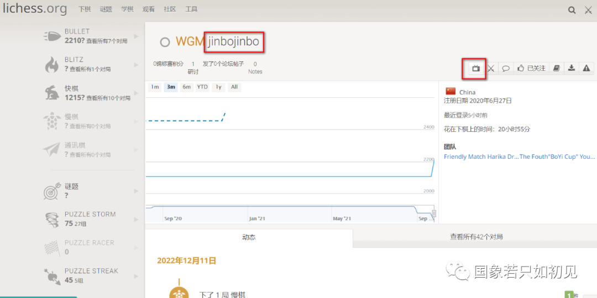Screen dimensions: 597x298
Task: Open the 观看 menu
Action: coord(149,9)
